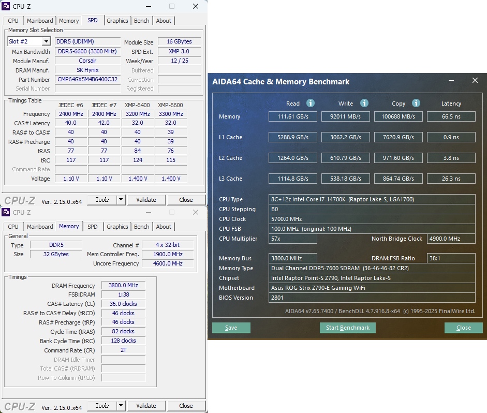The image size is (487, 413).
Task: Click the Memory Write 92011 MB/s value
Action: tap(346, 116)
